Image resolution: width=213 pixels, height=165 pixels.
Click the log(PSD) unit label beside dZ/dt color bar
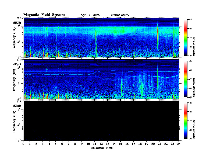point(194,129)
